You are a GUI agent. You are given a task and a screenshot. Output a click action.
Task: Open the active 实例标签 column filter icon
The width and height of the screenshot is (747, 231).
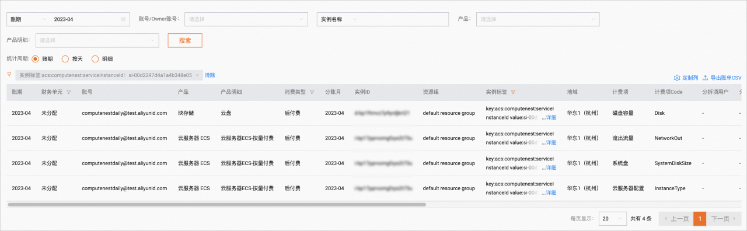[x=513, y=92]
